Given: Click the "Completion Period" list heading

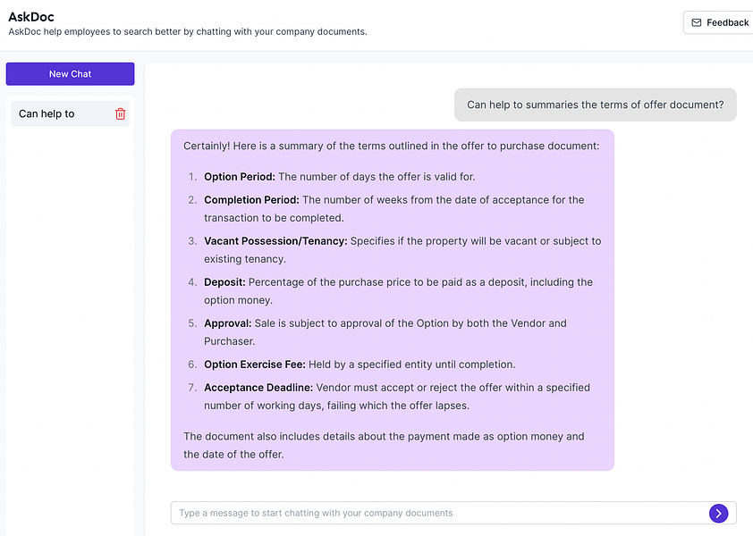Looking at the screenshot, I should [251, 200].
